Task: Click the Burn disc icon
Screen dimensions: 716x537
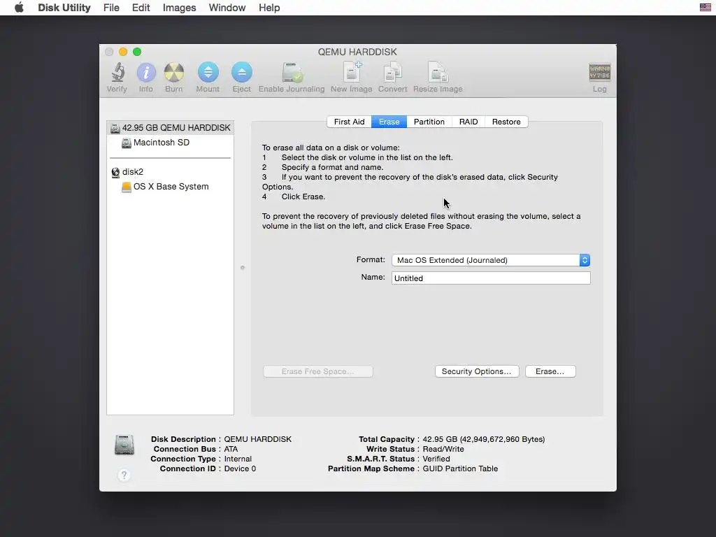Action: pyautogui.click(x=174, y=73)
